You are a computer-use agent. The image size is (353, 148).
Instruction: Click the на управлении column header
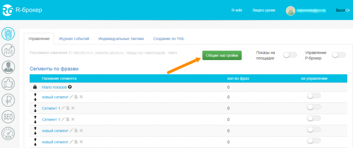pyautogui.click(x=314, y=78)
